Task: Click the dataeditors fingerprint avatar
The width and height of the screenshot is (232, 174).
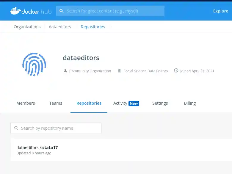Action: pyautogui.click(x=34, y=64)
